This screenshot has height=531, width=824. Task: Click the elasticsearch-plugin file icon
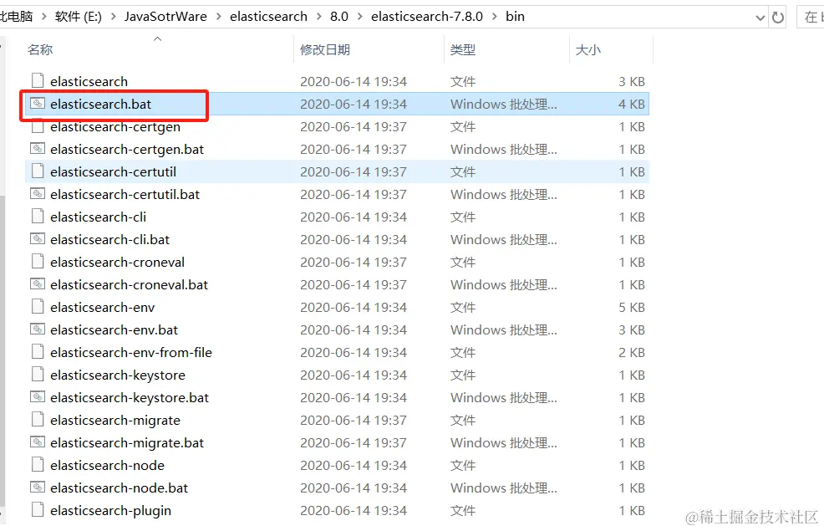tap(38, 510)
